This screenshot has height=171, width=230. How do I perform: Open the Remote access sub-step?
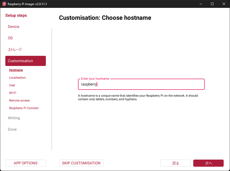pyautogui.click(x=19, y=100)
